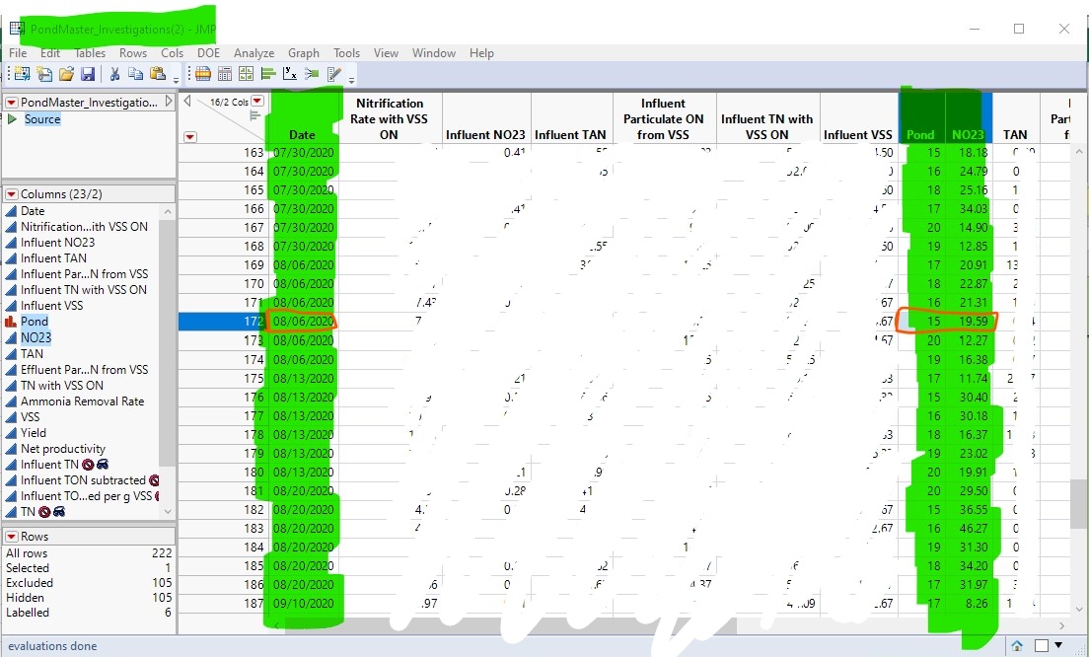Click the Cut scissors toolbar icon

pos(115,74)
